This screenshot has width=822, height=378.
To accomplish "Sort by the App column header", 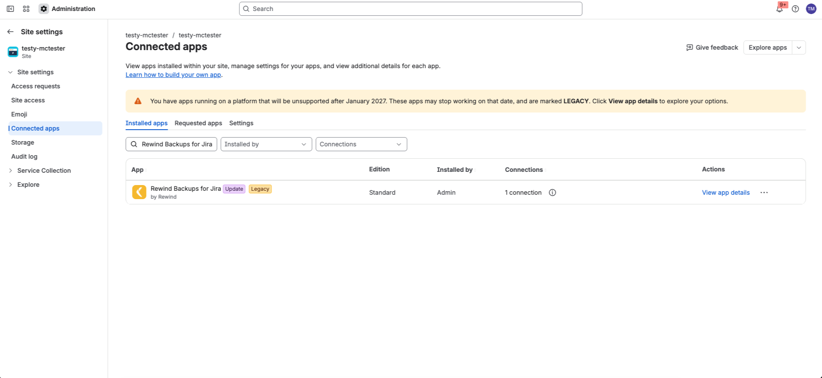I will coord(138,170).
